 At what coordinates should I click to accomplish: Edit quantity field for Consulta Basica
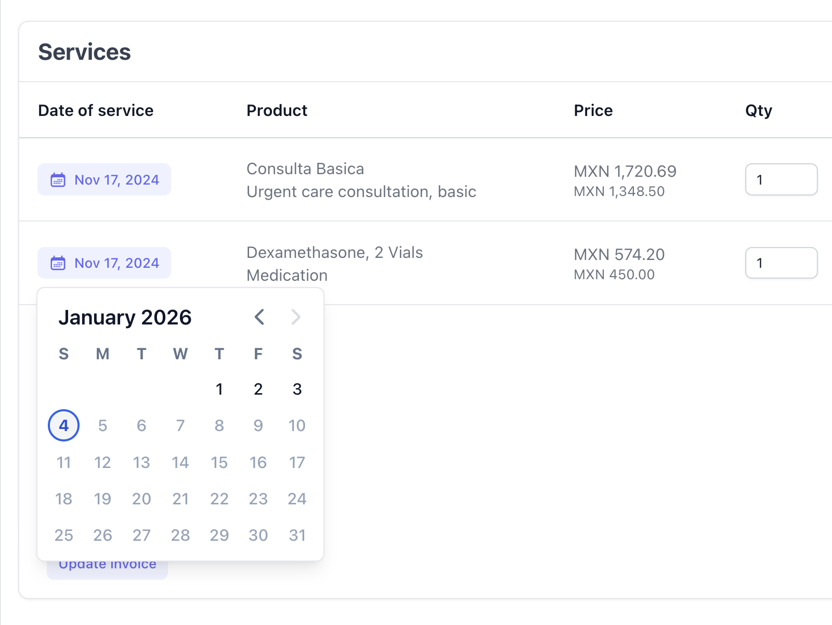781,180
